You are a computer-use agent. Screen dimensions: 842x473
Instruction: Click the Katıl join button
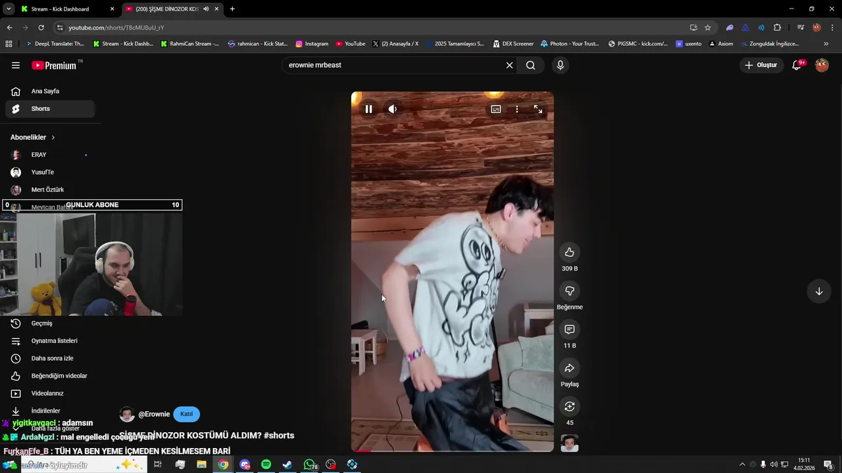[x=186, y=414]
